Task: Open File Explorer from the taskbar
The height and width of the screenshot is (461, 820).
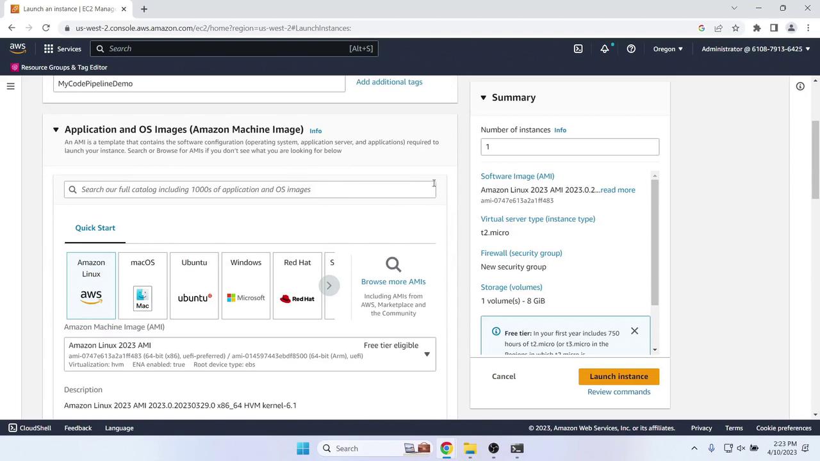Action: [x=470, y=448]
